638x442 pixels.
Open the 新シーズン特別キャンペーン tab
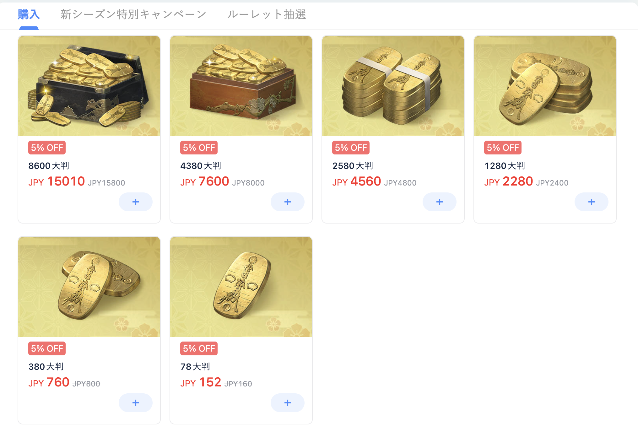point(133,14)
